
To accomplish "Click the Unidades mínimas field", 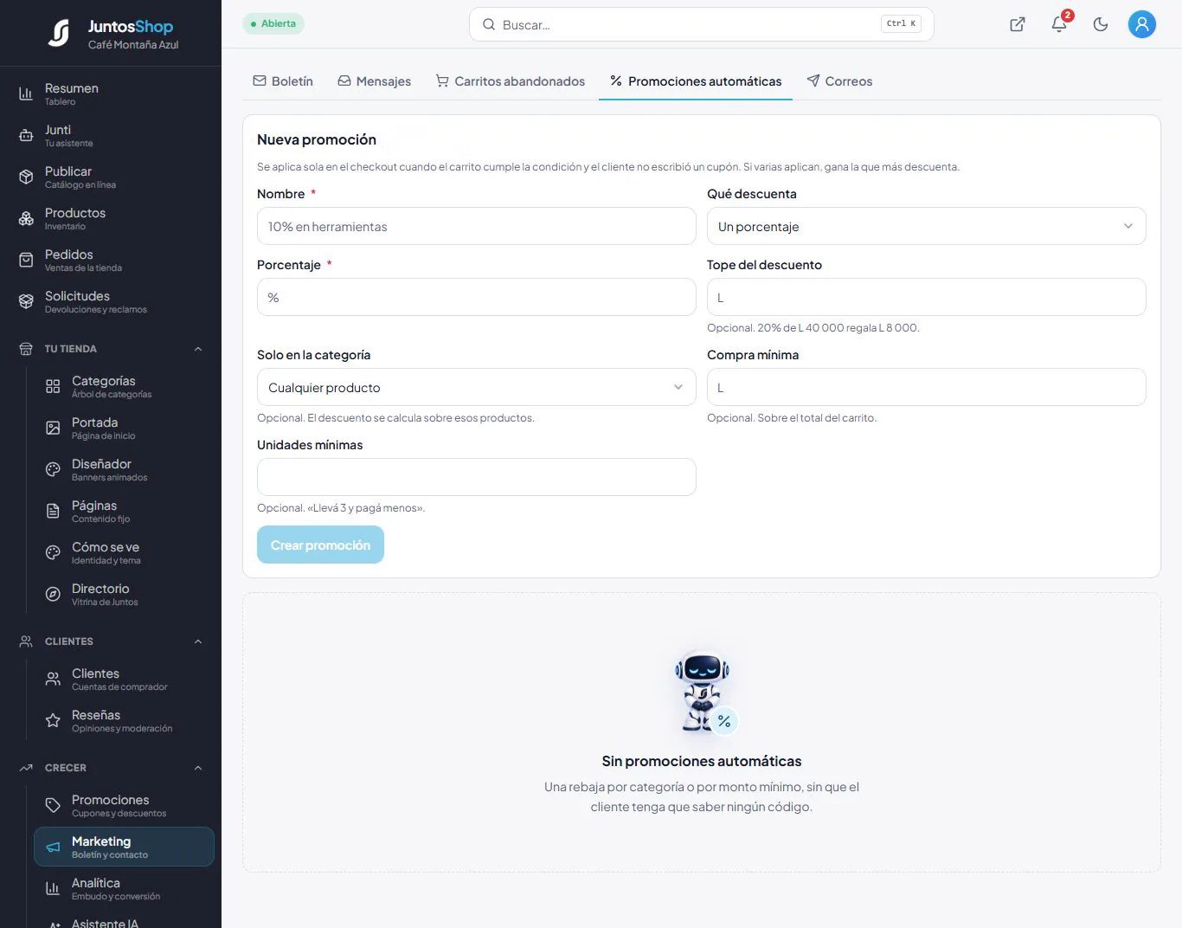I will [476, 477].
